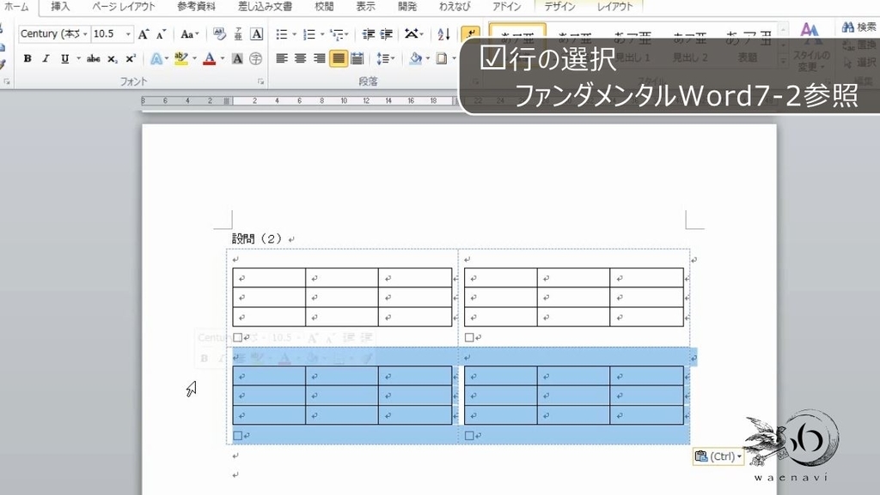Open the Paste Options (Ctrl) dropdown
Screen dimensions: 880x495
[718, 456]
